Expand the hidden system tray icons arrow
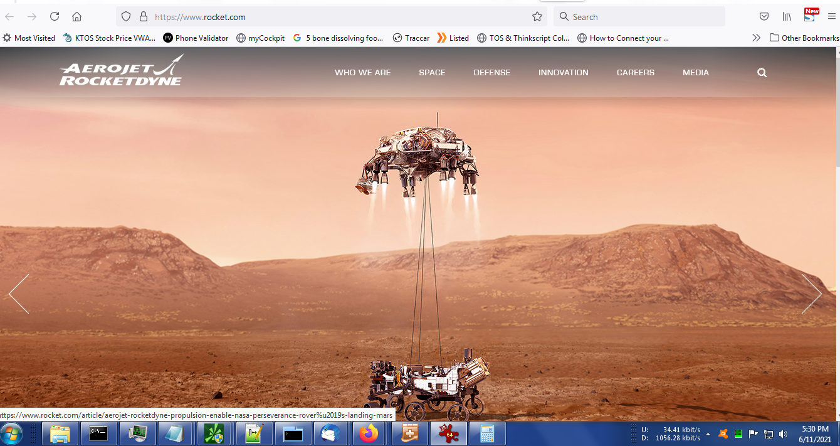Viewport: 840px width, 446px height. click(x=708, y=434)
